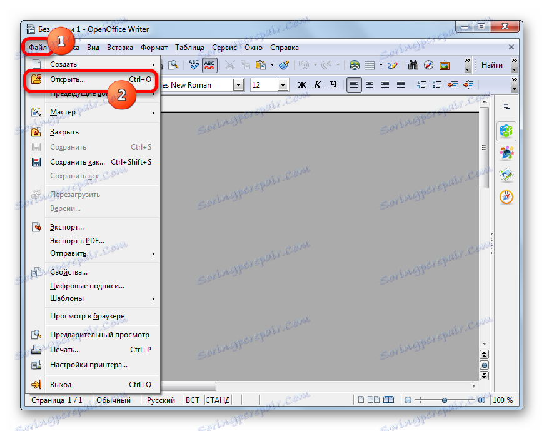Viewport: 544px width, 431px height.
Task: Open the Сервис menu
Action: point(224,48)
